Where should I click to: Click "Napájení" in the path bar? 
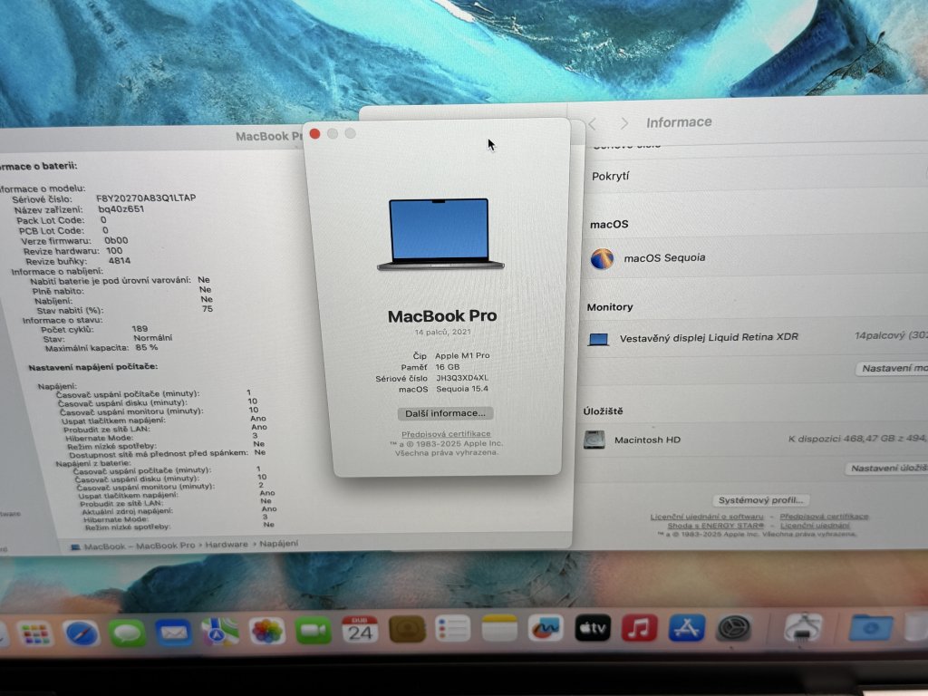click(279, 544)
